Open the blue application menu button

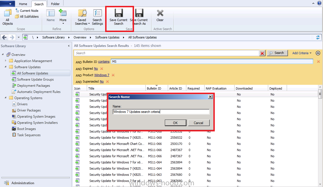click(8, 4)
